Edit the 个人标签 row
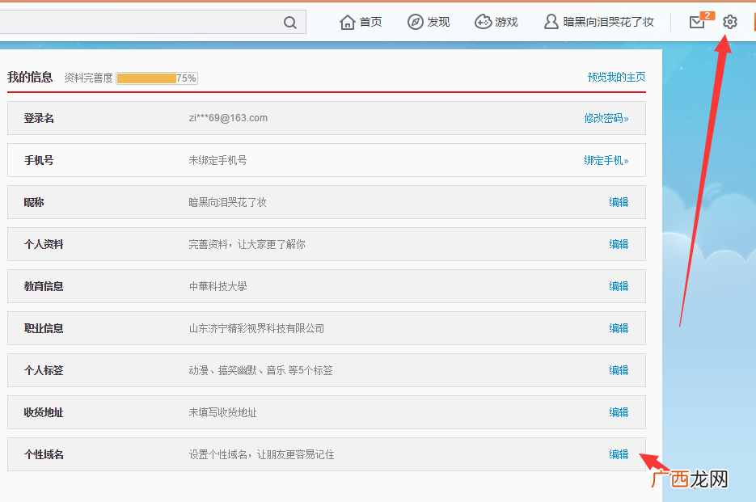 click(619, 370)
